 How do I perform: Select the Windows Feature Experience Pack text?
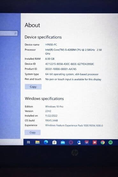(x=74, y=125)
